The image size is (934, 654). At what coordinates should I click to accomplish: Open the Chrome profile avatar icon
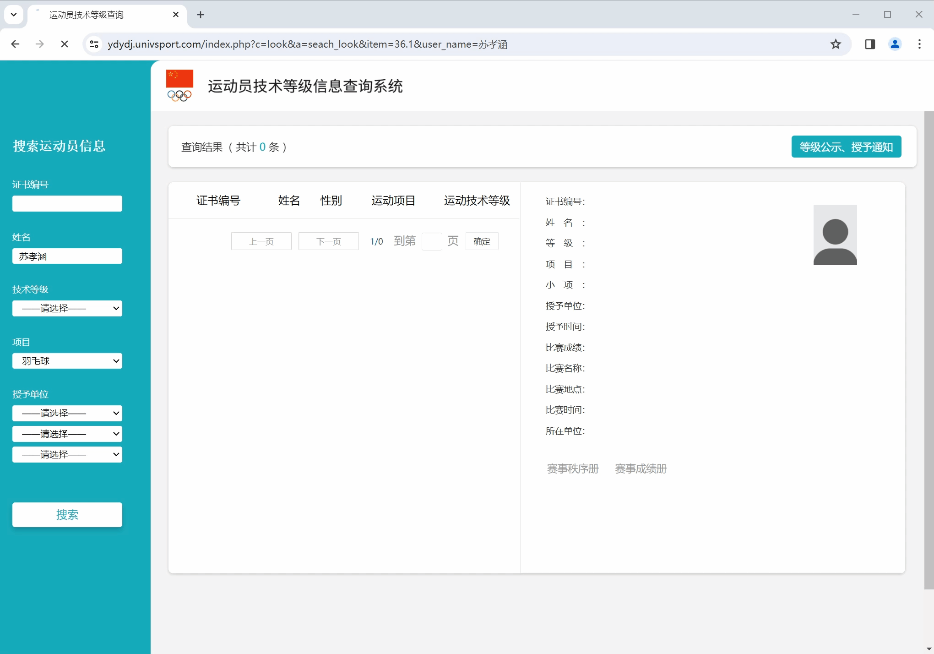click(x=895, y=44)
